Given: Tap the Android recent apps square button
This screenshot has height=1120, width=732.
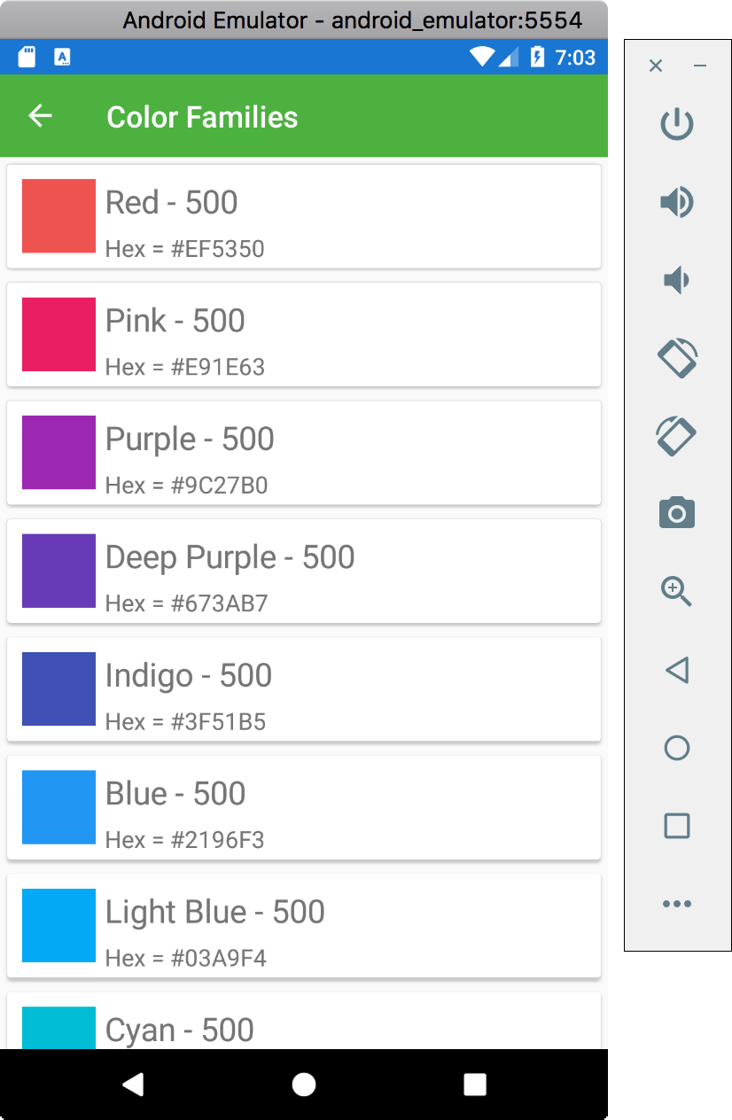Looking at the screenshot, I should [475, 1084].
